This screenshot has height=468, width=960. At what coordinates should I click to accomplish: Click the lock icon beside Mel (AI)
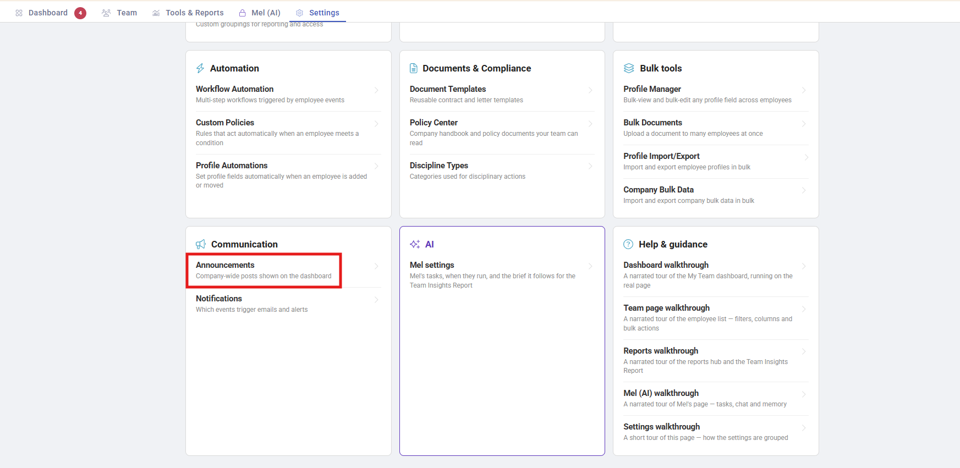click(242, 13)
